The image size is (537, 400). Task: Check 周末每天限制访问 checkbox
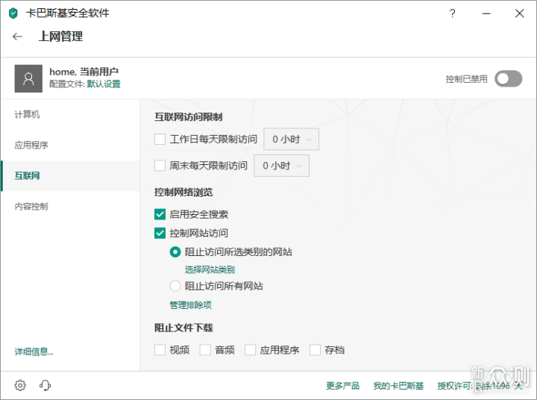pos(160,166)
